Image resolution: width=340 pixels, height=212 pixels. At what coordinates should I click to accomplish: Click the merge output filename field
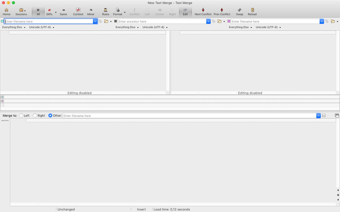tap(189, 116)
